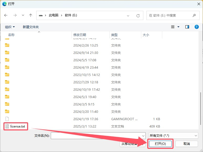Viewport: 203px width, 152px height.
Task: Open the 组织 menu
Action: click(10, 27)
